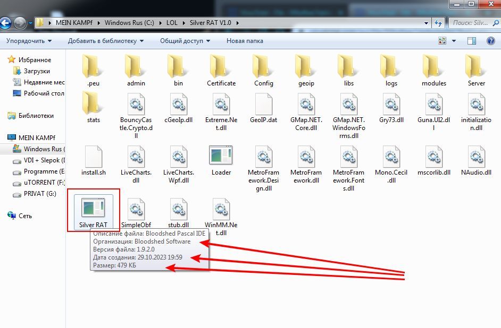Open the .peu folder
Image resolution: width=501 pixels, height=328 pixels.
tap(93, 71)
